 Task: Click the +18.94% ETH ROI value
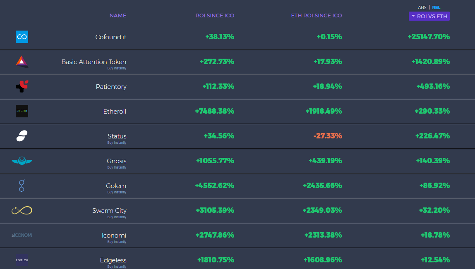tap(327, 86)
